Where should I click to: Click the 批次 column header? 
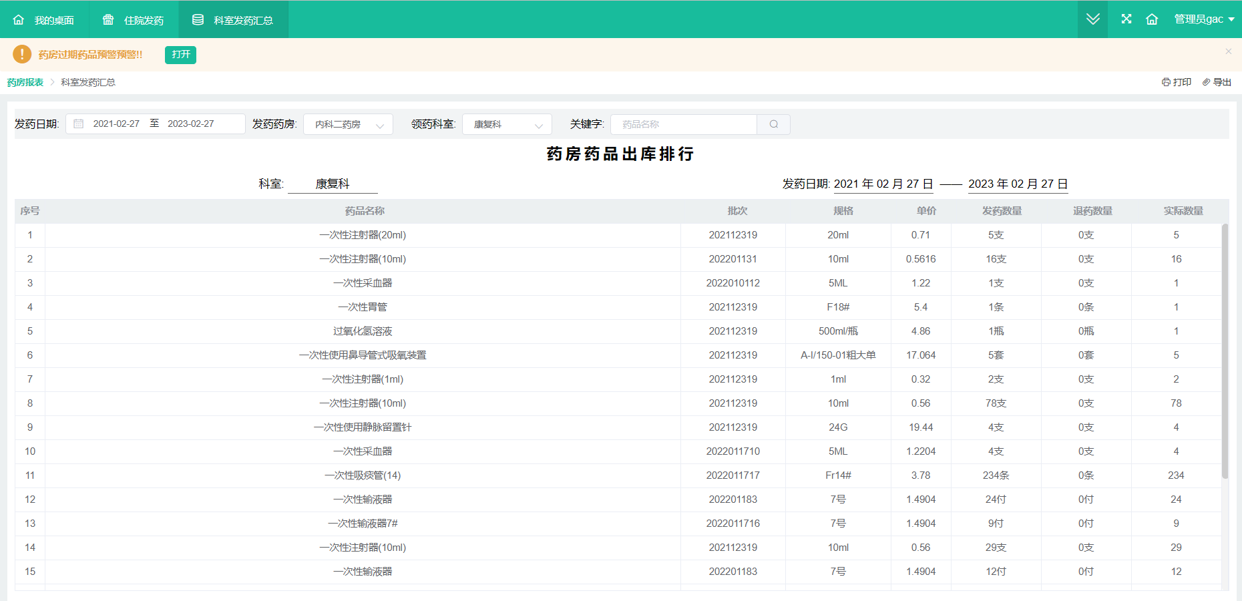pyautogui.click(x=737, y=211)
